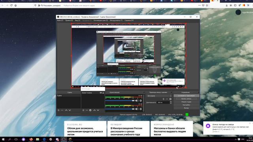
Task: Move source up in Sources panel
Action: click(94, 110)
